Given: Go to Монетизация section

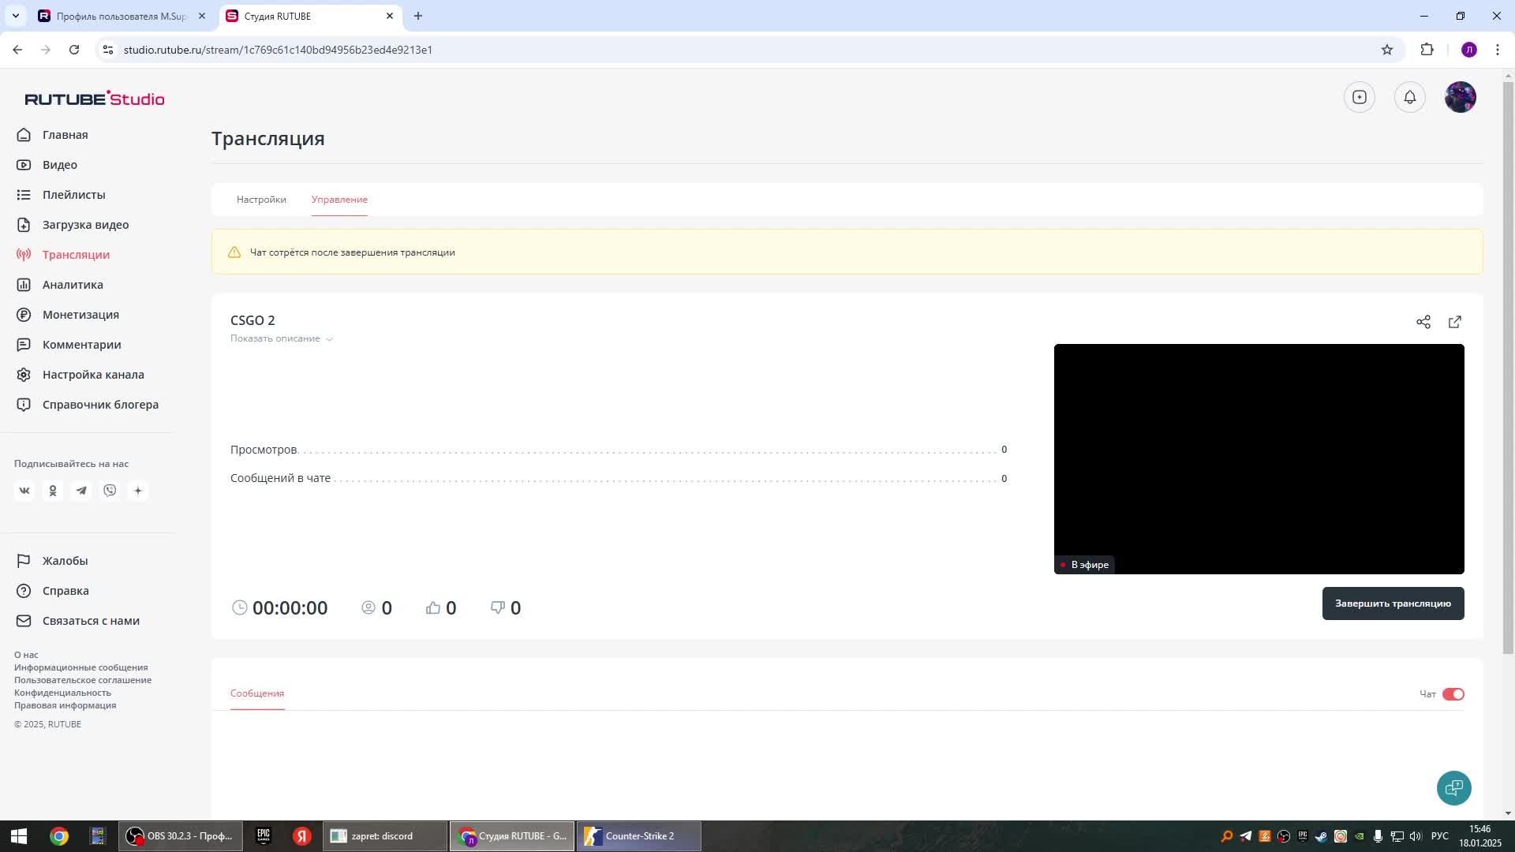Looking at the screenshot, I should [x=80, y=315].
